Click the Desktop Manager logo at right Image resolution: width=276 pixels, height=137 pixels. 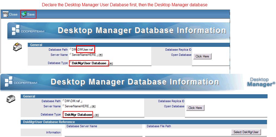(261, 82)
